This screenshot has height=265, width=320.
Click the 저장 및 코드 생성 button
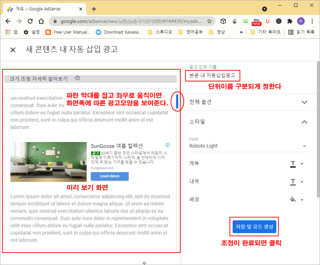254,227
